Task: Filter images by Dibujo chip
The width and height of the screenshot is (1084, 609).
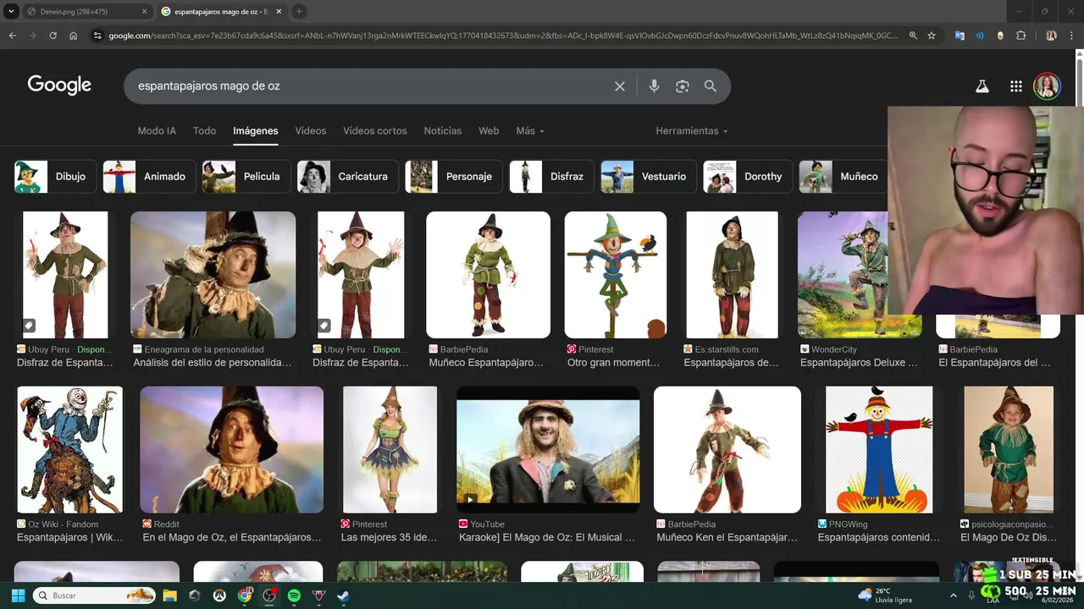Action: [55, 177]
